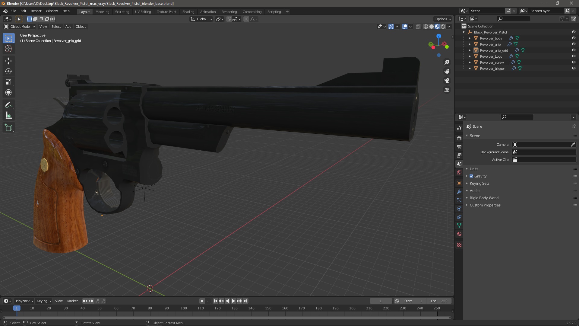Open Particle properties tab icon
This screenshot has width=579, height=326.
point(459,200)
